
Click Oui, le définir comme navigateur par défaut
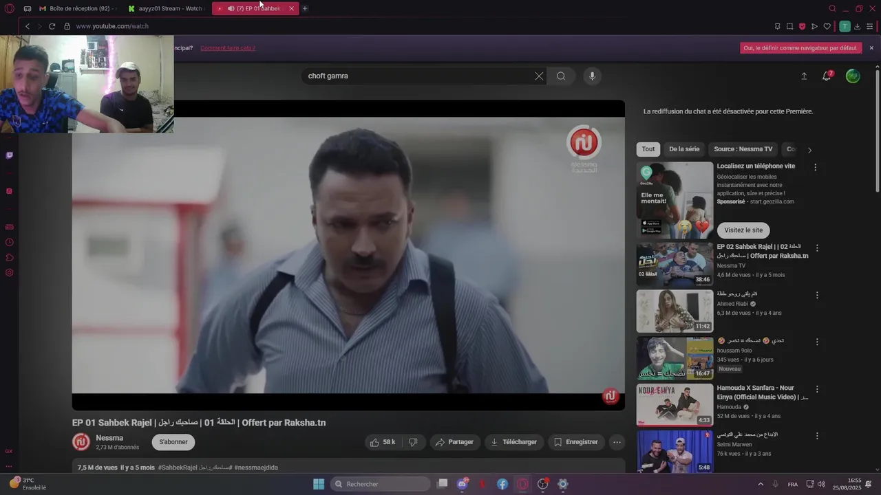801,48
